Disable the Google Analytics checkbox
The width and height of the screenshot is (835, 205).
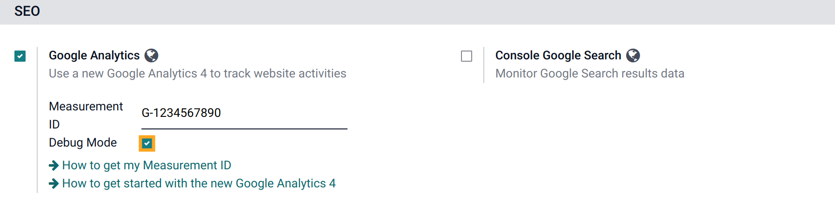tap(20, 56)
